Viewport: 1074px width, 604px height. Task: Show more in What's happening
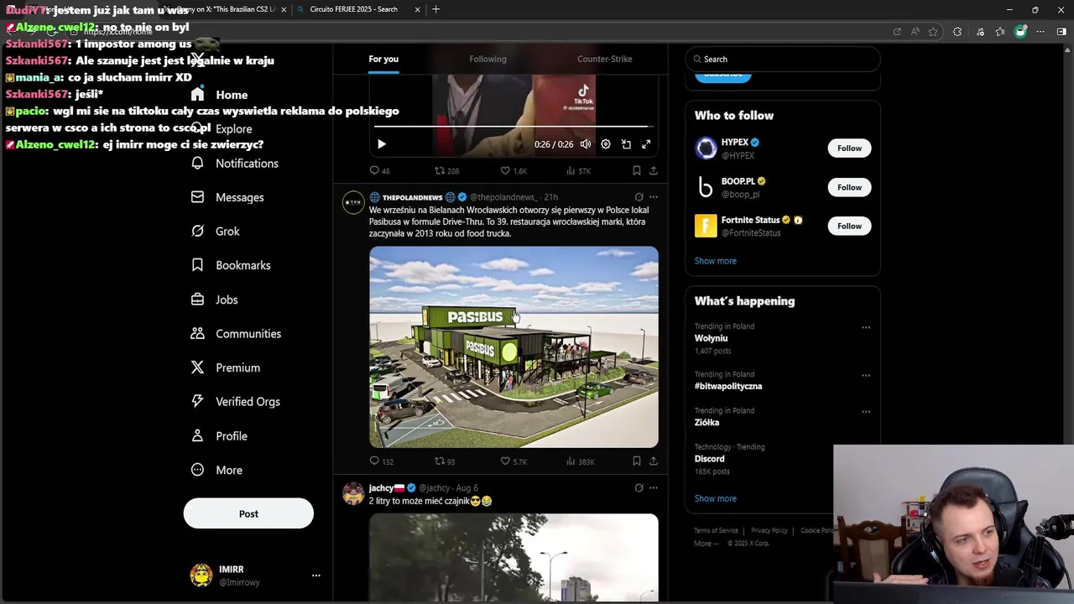715,498
